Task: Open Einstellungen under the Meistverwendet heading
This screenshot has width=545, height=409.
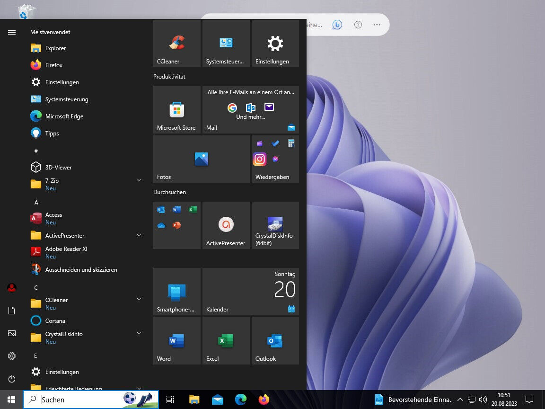Action: 86,82
